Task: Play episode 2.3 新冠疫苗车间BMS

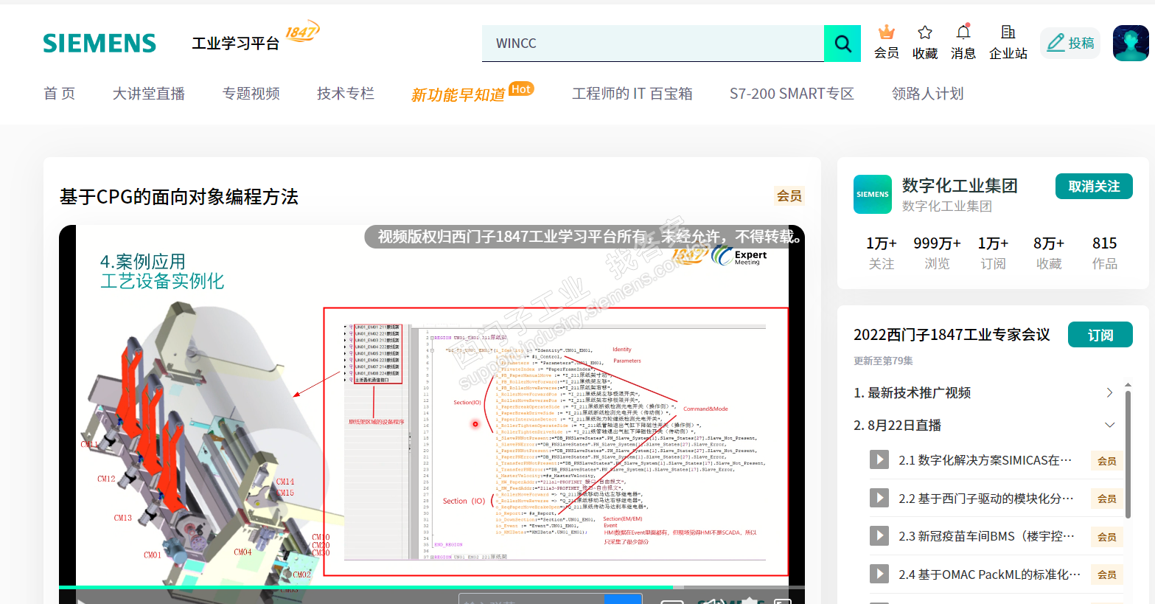Action: click(879, 535)
